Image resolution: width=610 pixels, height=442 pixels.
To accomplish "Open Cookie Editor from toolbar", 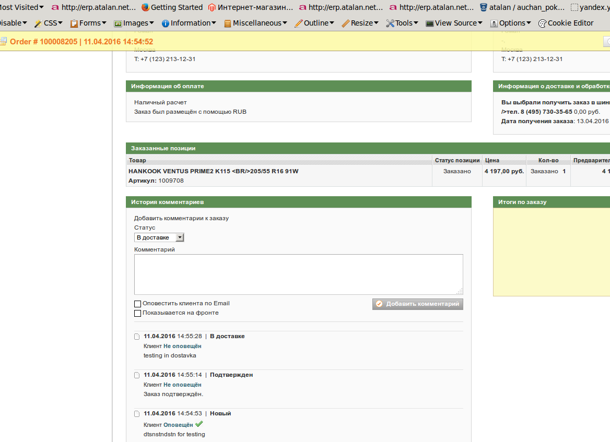I will 566,23.
